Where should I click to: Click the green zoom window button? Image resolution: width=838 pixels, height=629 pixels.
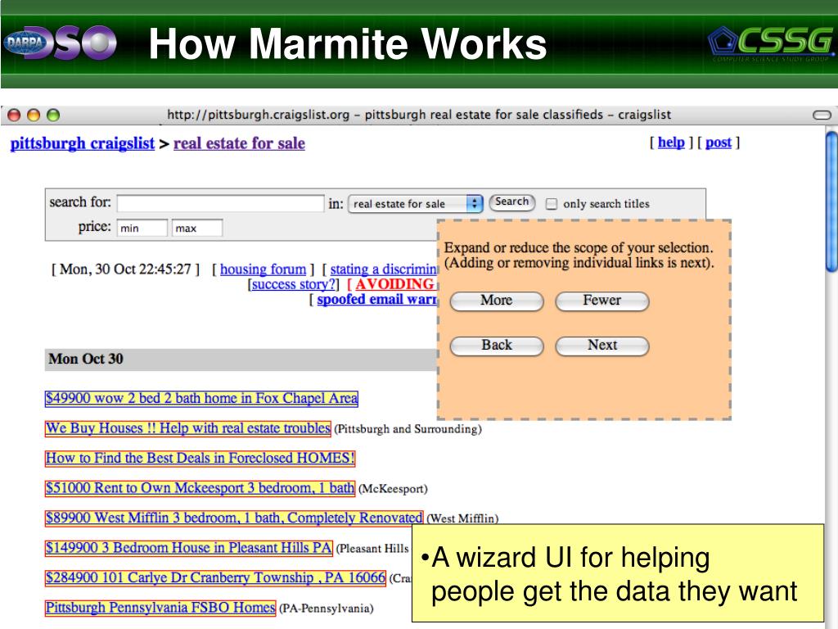53,115
